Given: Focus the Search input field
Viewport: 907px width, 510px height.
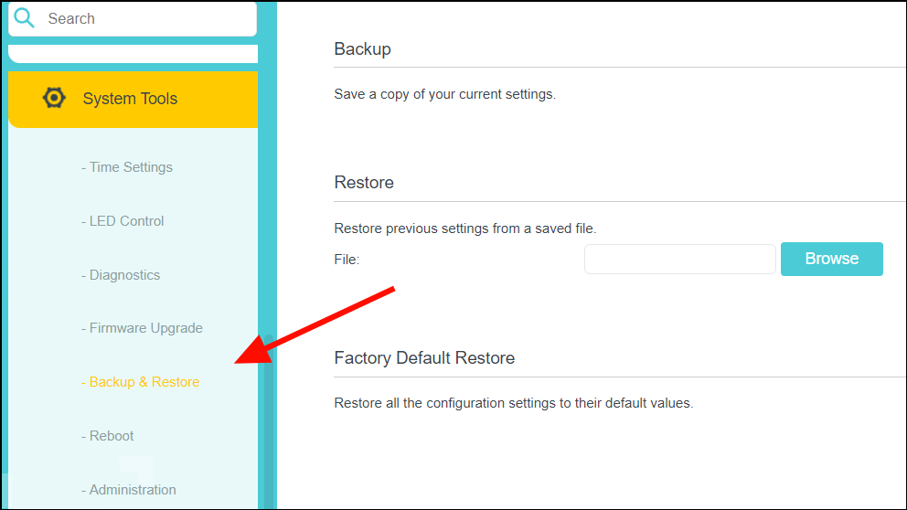Looking at the screenshot, I should [x=133, y=18].
